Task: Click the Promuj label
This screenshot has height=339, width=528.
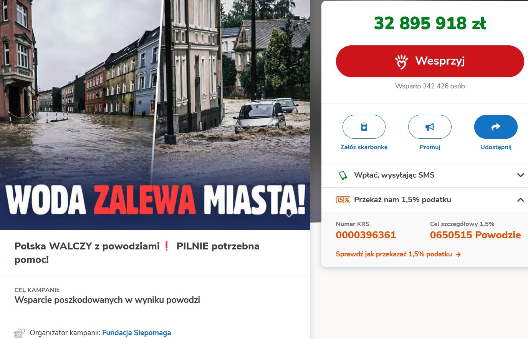Action: pos(430,147)
